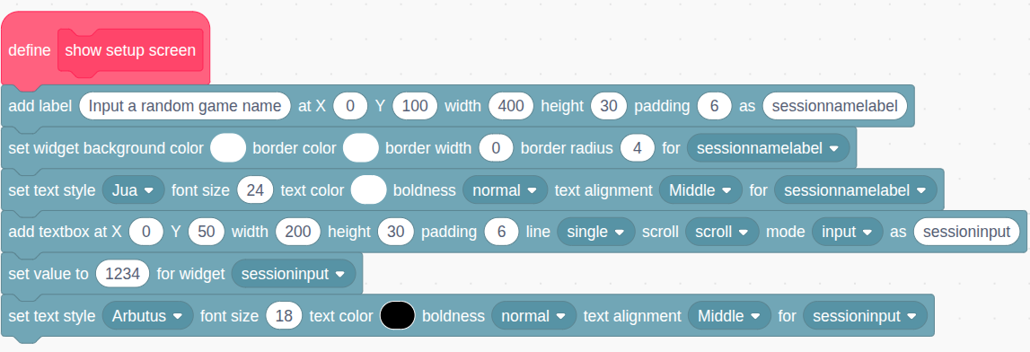The image size is (1030, 352).
Task: Select the sessioninput dropdown in set value block
Action: [x=293, y=274]
